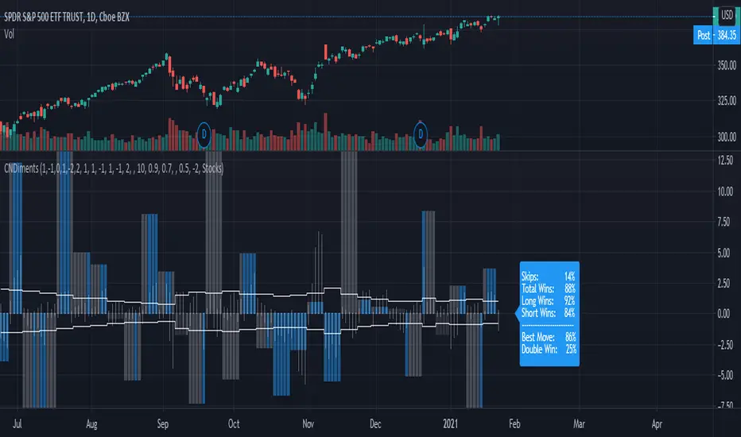741x437 pixels.
Task: Click the Post 384.35 price label
Action: click(x=716, y=35)
